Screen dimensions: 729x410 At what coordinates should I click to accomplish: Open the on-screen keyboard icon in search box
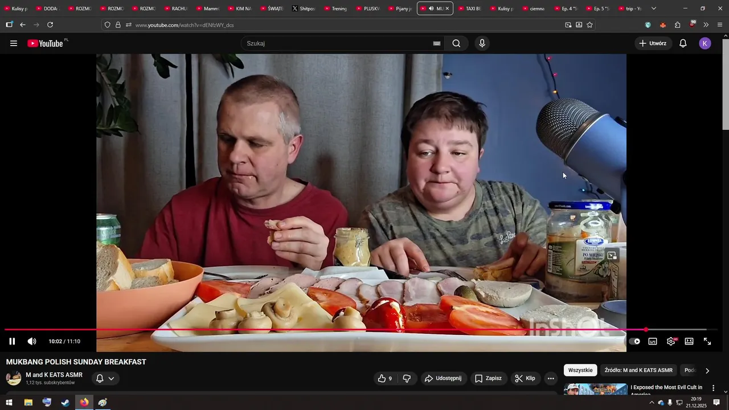pos(437,43)
